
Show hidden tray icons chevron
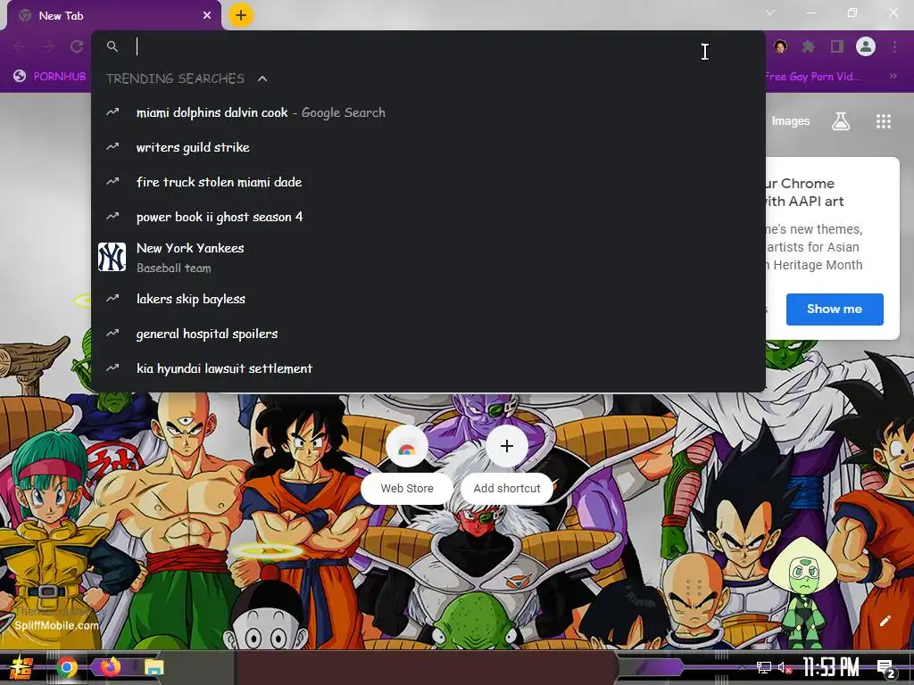click(x=742, y=667)
